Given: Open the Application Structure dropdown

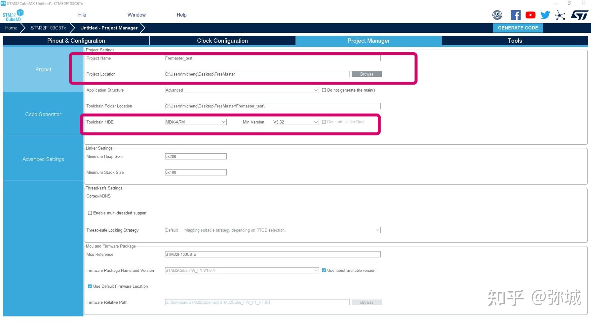Looking at the screenshot, I should (x=242, y=90).
